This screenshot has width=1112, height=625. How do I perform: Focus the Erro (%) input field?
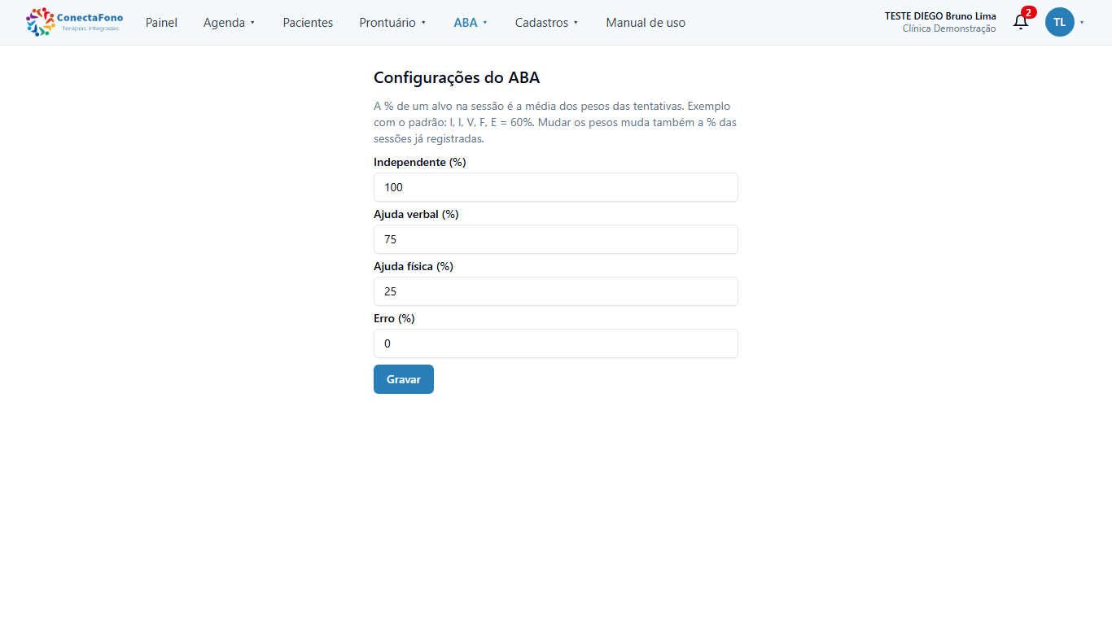pos(556,343)
